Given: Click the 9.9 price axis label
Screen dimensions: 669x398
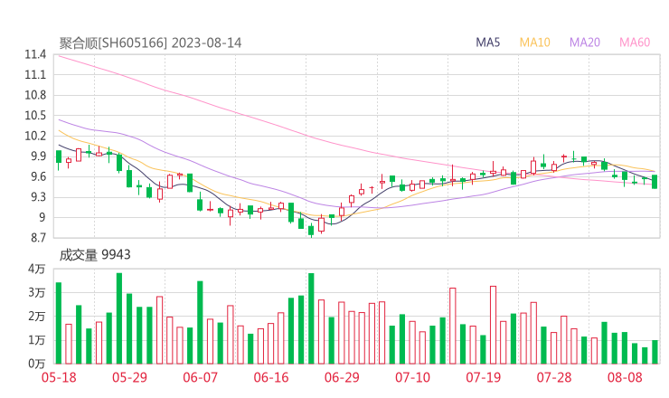Looking at the screenshot, I should tap(38, 156).
